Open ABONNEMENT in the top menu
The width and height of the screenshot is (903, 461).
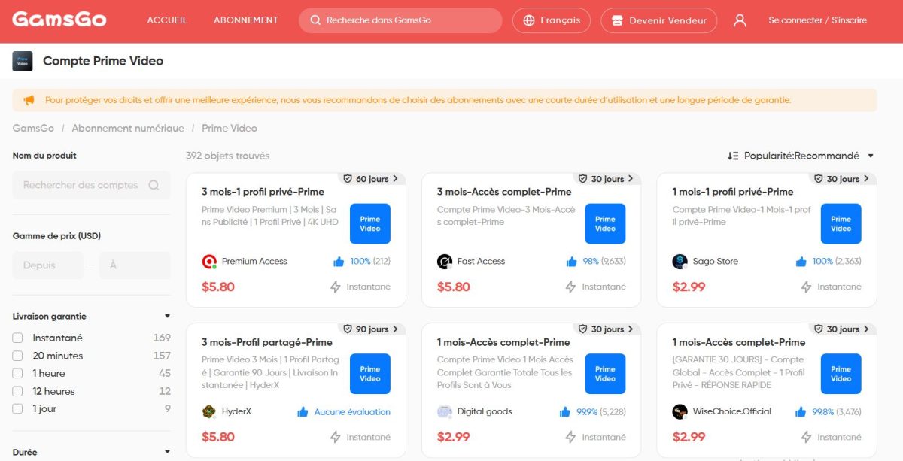coord(246,20)
